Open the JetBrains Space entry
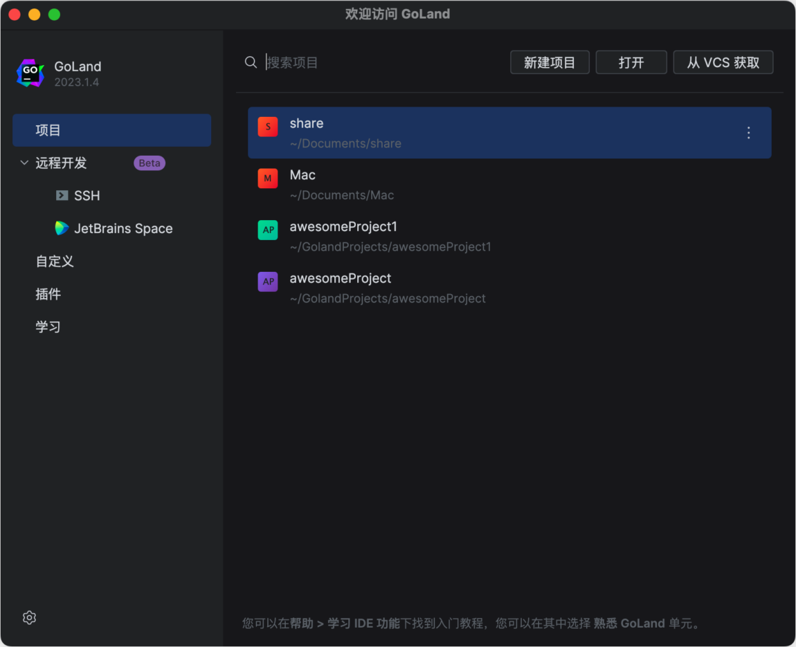This screenshot has width=796, height=647. (123, 228)
